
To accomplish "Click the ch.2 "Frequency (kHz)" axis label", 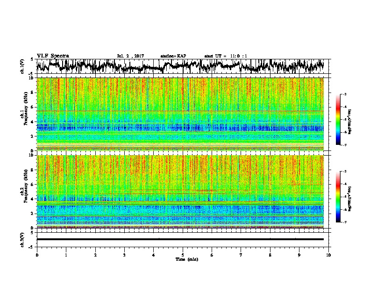I will point(26,186).
